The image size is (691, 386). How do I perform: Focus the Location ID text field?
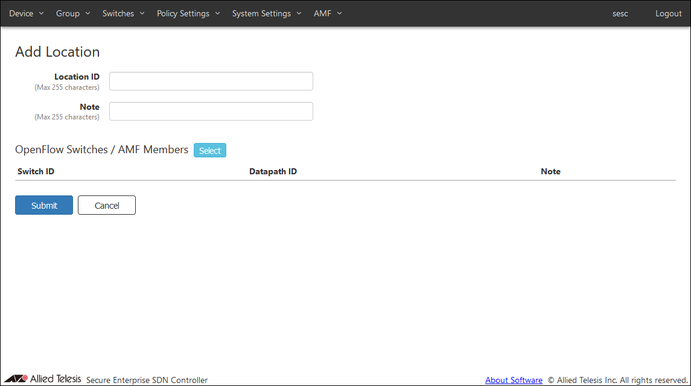[x=211, y=81]
